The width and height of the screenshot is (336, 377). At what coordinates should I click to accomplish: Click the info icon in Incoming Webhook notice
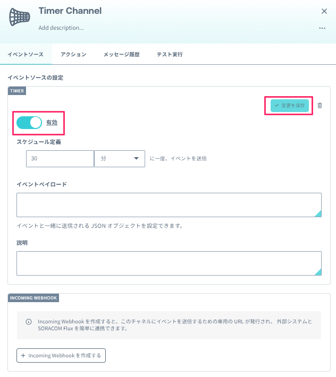[x=28, y=322]
